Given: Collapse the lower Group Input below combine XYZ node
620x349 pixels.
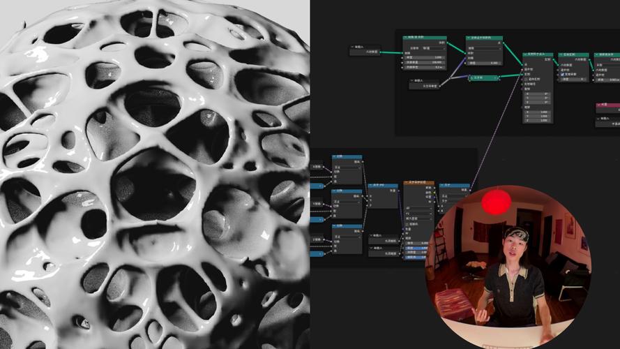Looking at the screenshot, I should [x=371, y=248].
